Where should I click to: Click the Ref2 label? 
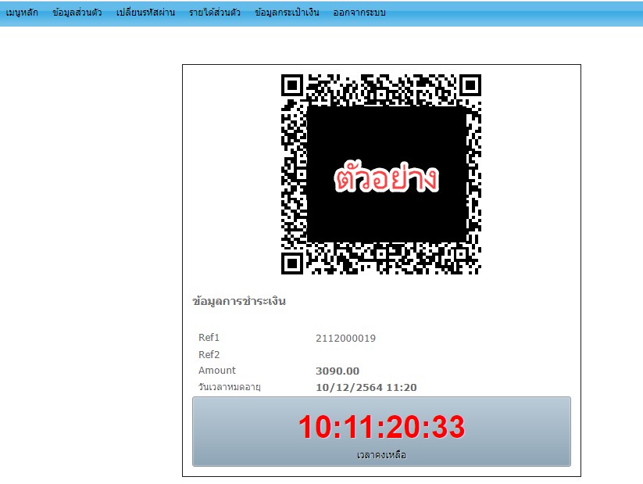(209, 354)
